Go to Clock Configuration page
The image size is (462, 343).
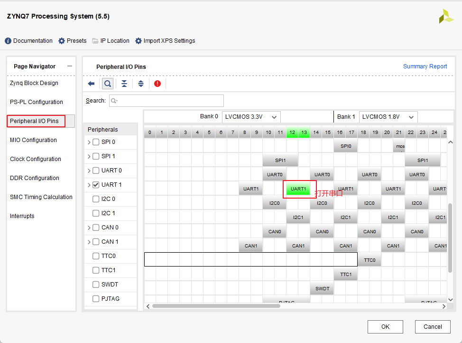pyautogui.click(x=36, y=159)
